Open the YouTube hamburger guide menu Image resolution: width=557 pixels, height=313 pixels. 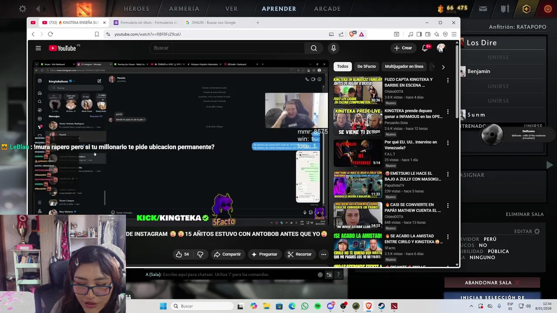coord(38,48)
